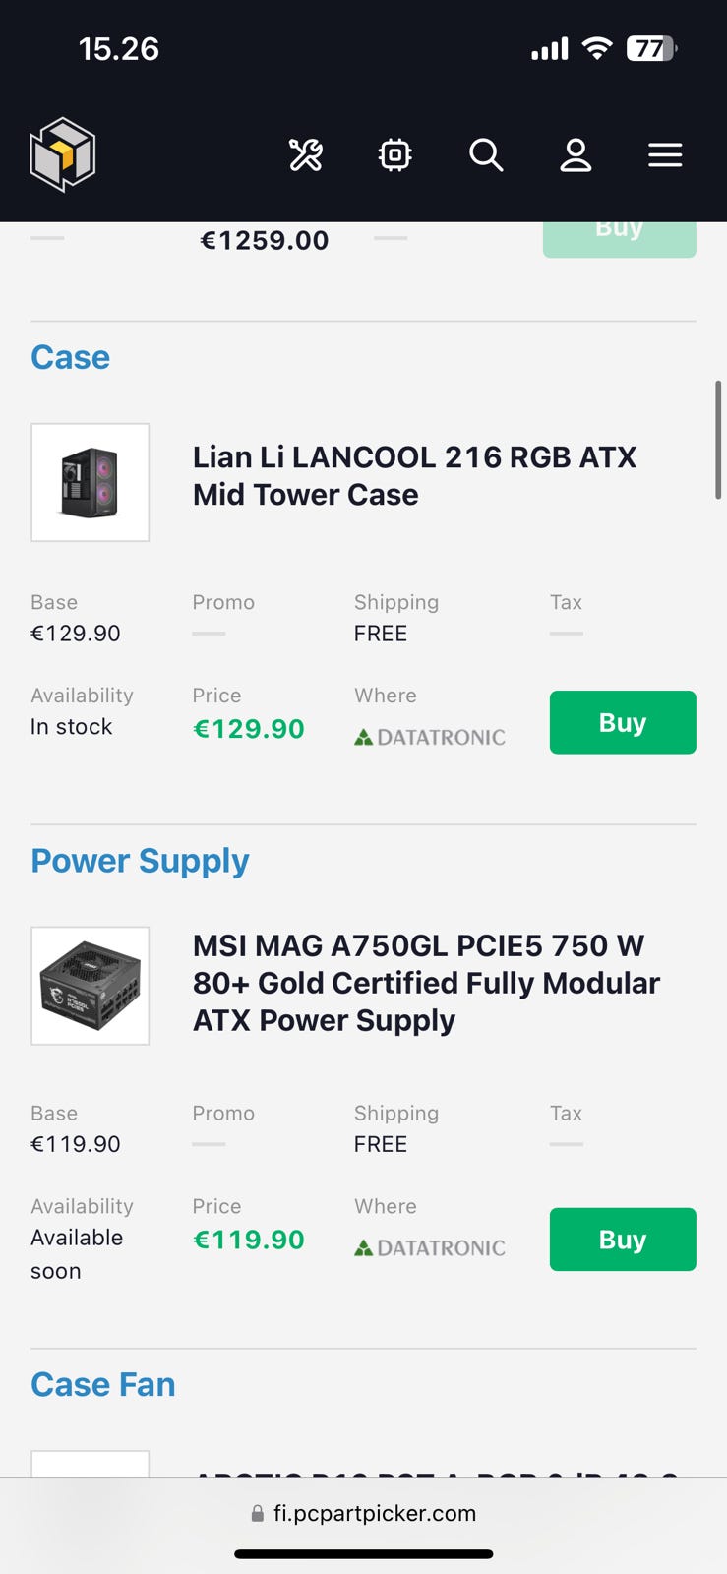Screen dimensions: 727x1574
Task: Tap the Datatronic logo for the power supply
Action: 430,1247
